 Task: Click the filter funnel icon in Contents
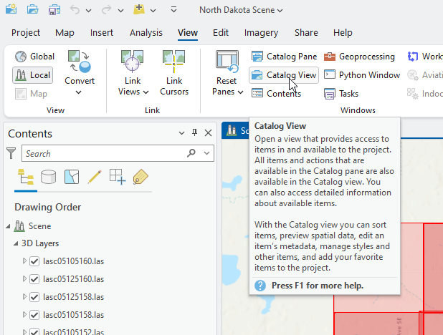[x=11, y=153]
